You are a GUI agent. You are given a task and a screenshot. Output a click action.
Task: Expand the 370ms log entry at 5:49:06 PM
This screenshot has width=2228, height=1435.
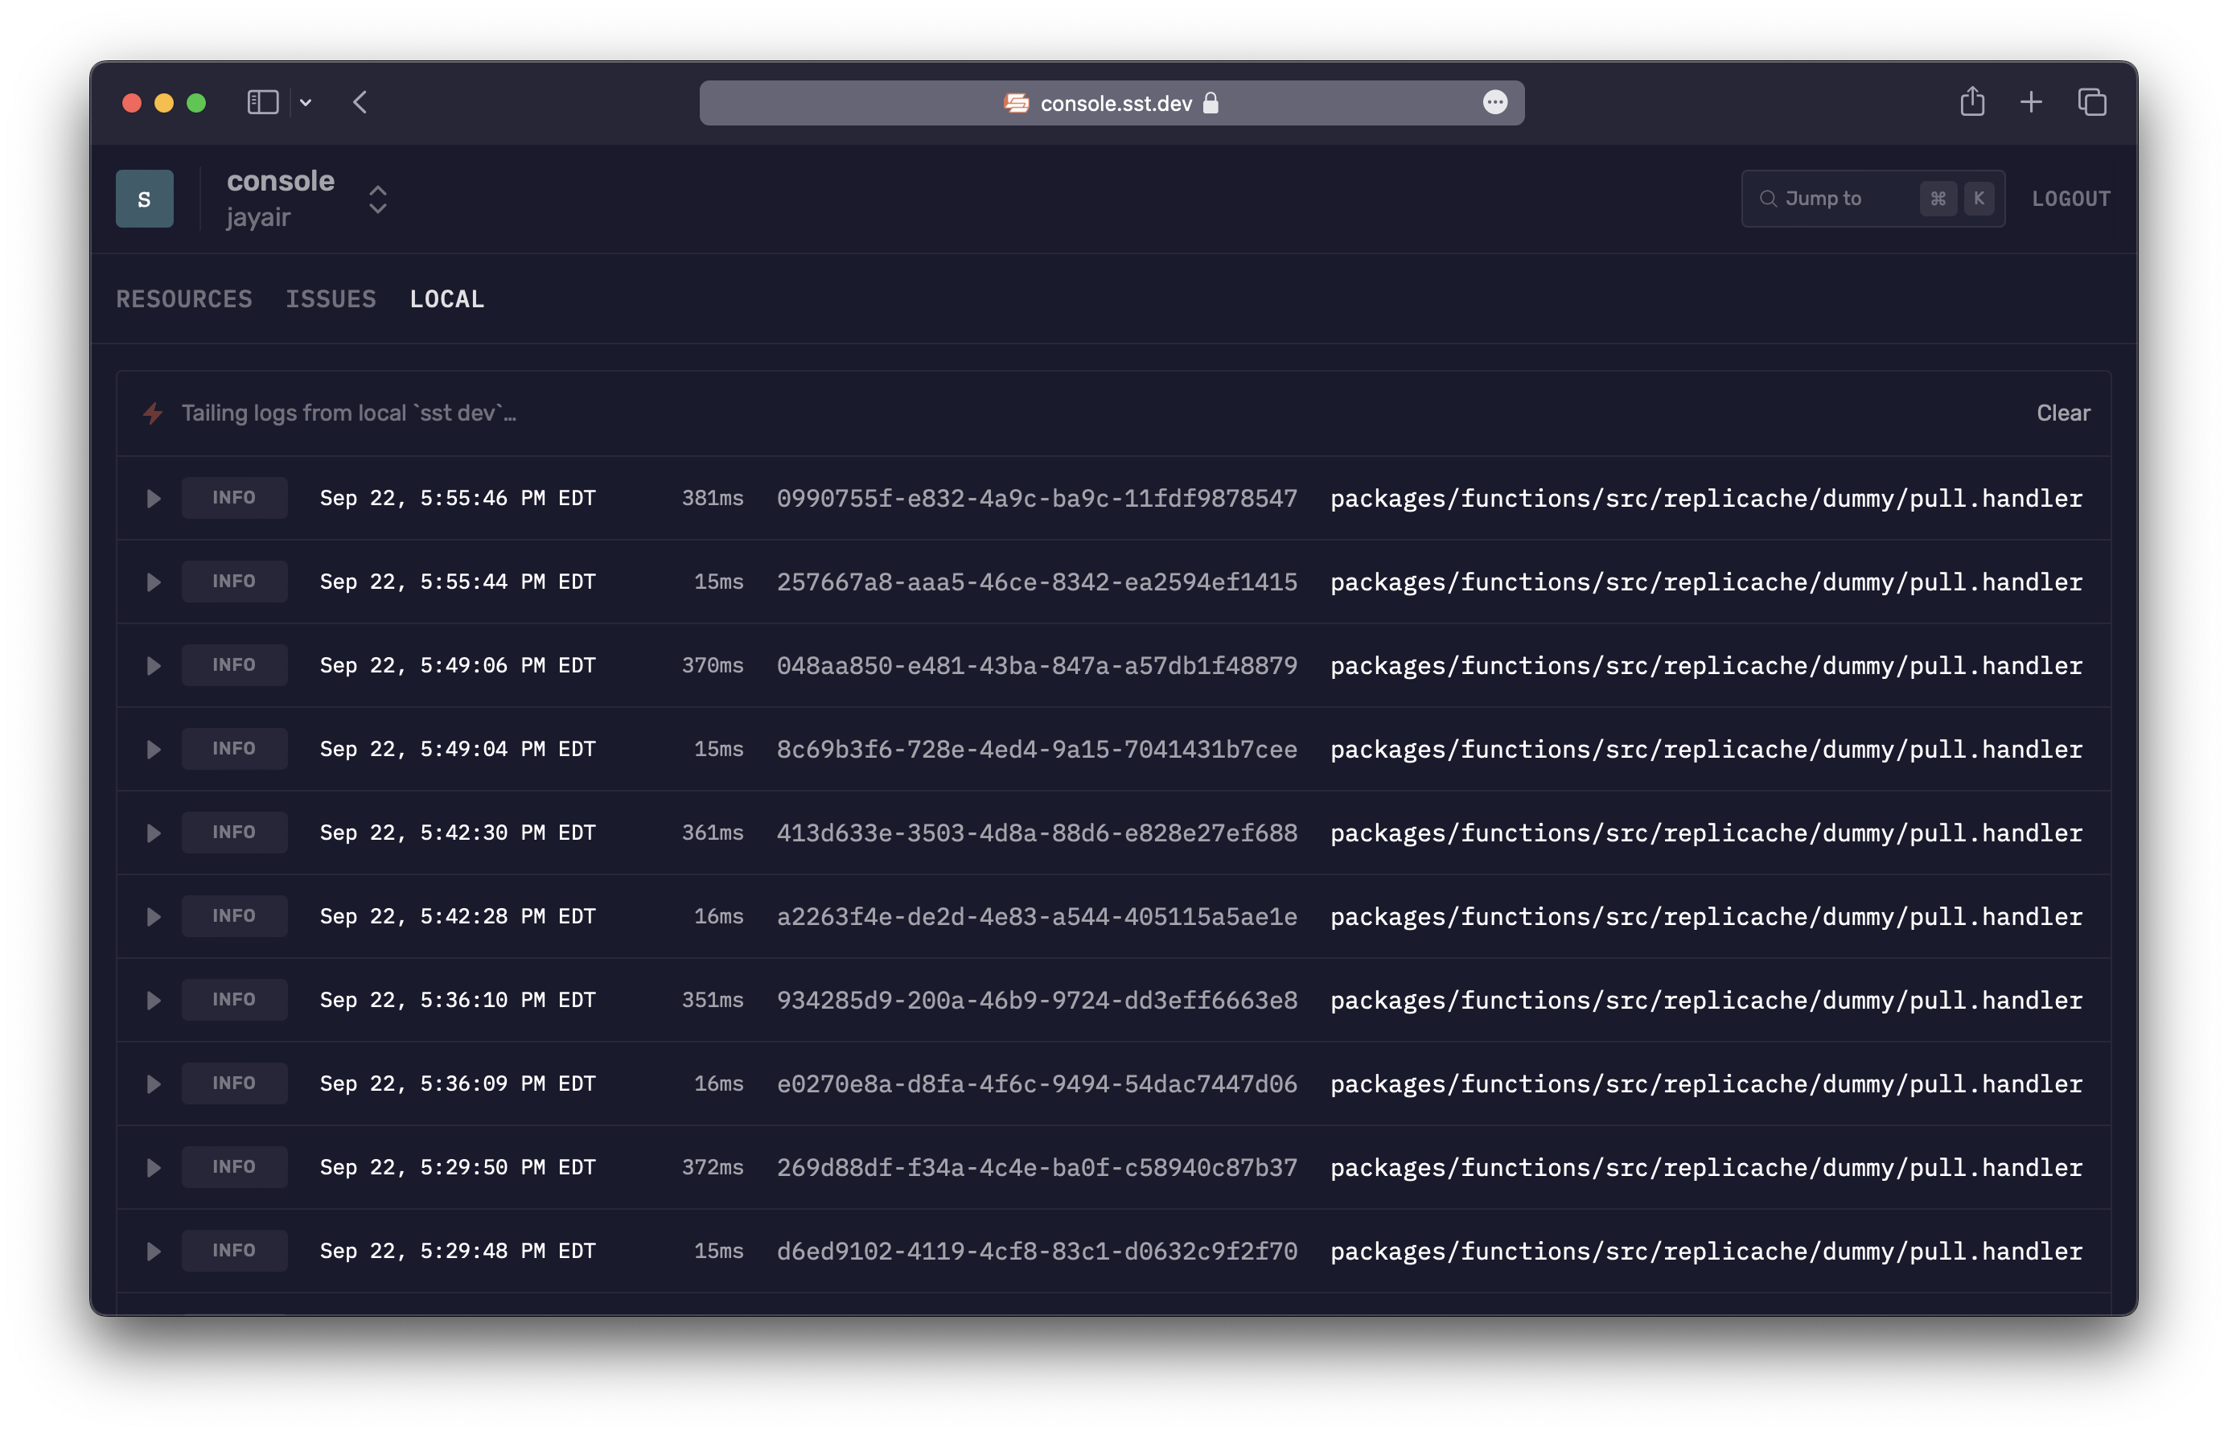[x=154, y=664]
